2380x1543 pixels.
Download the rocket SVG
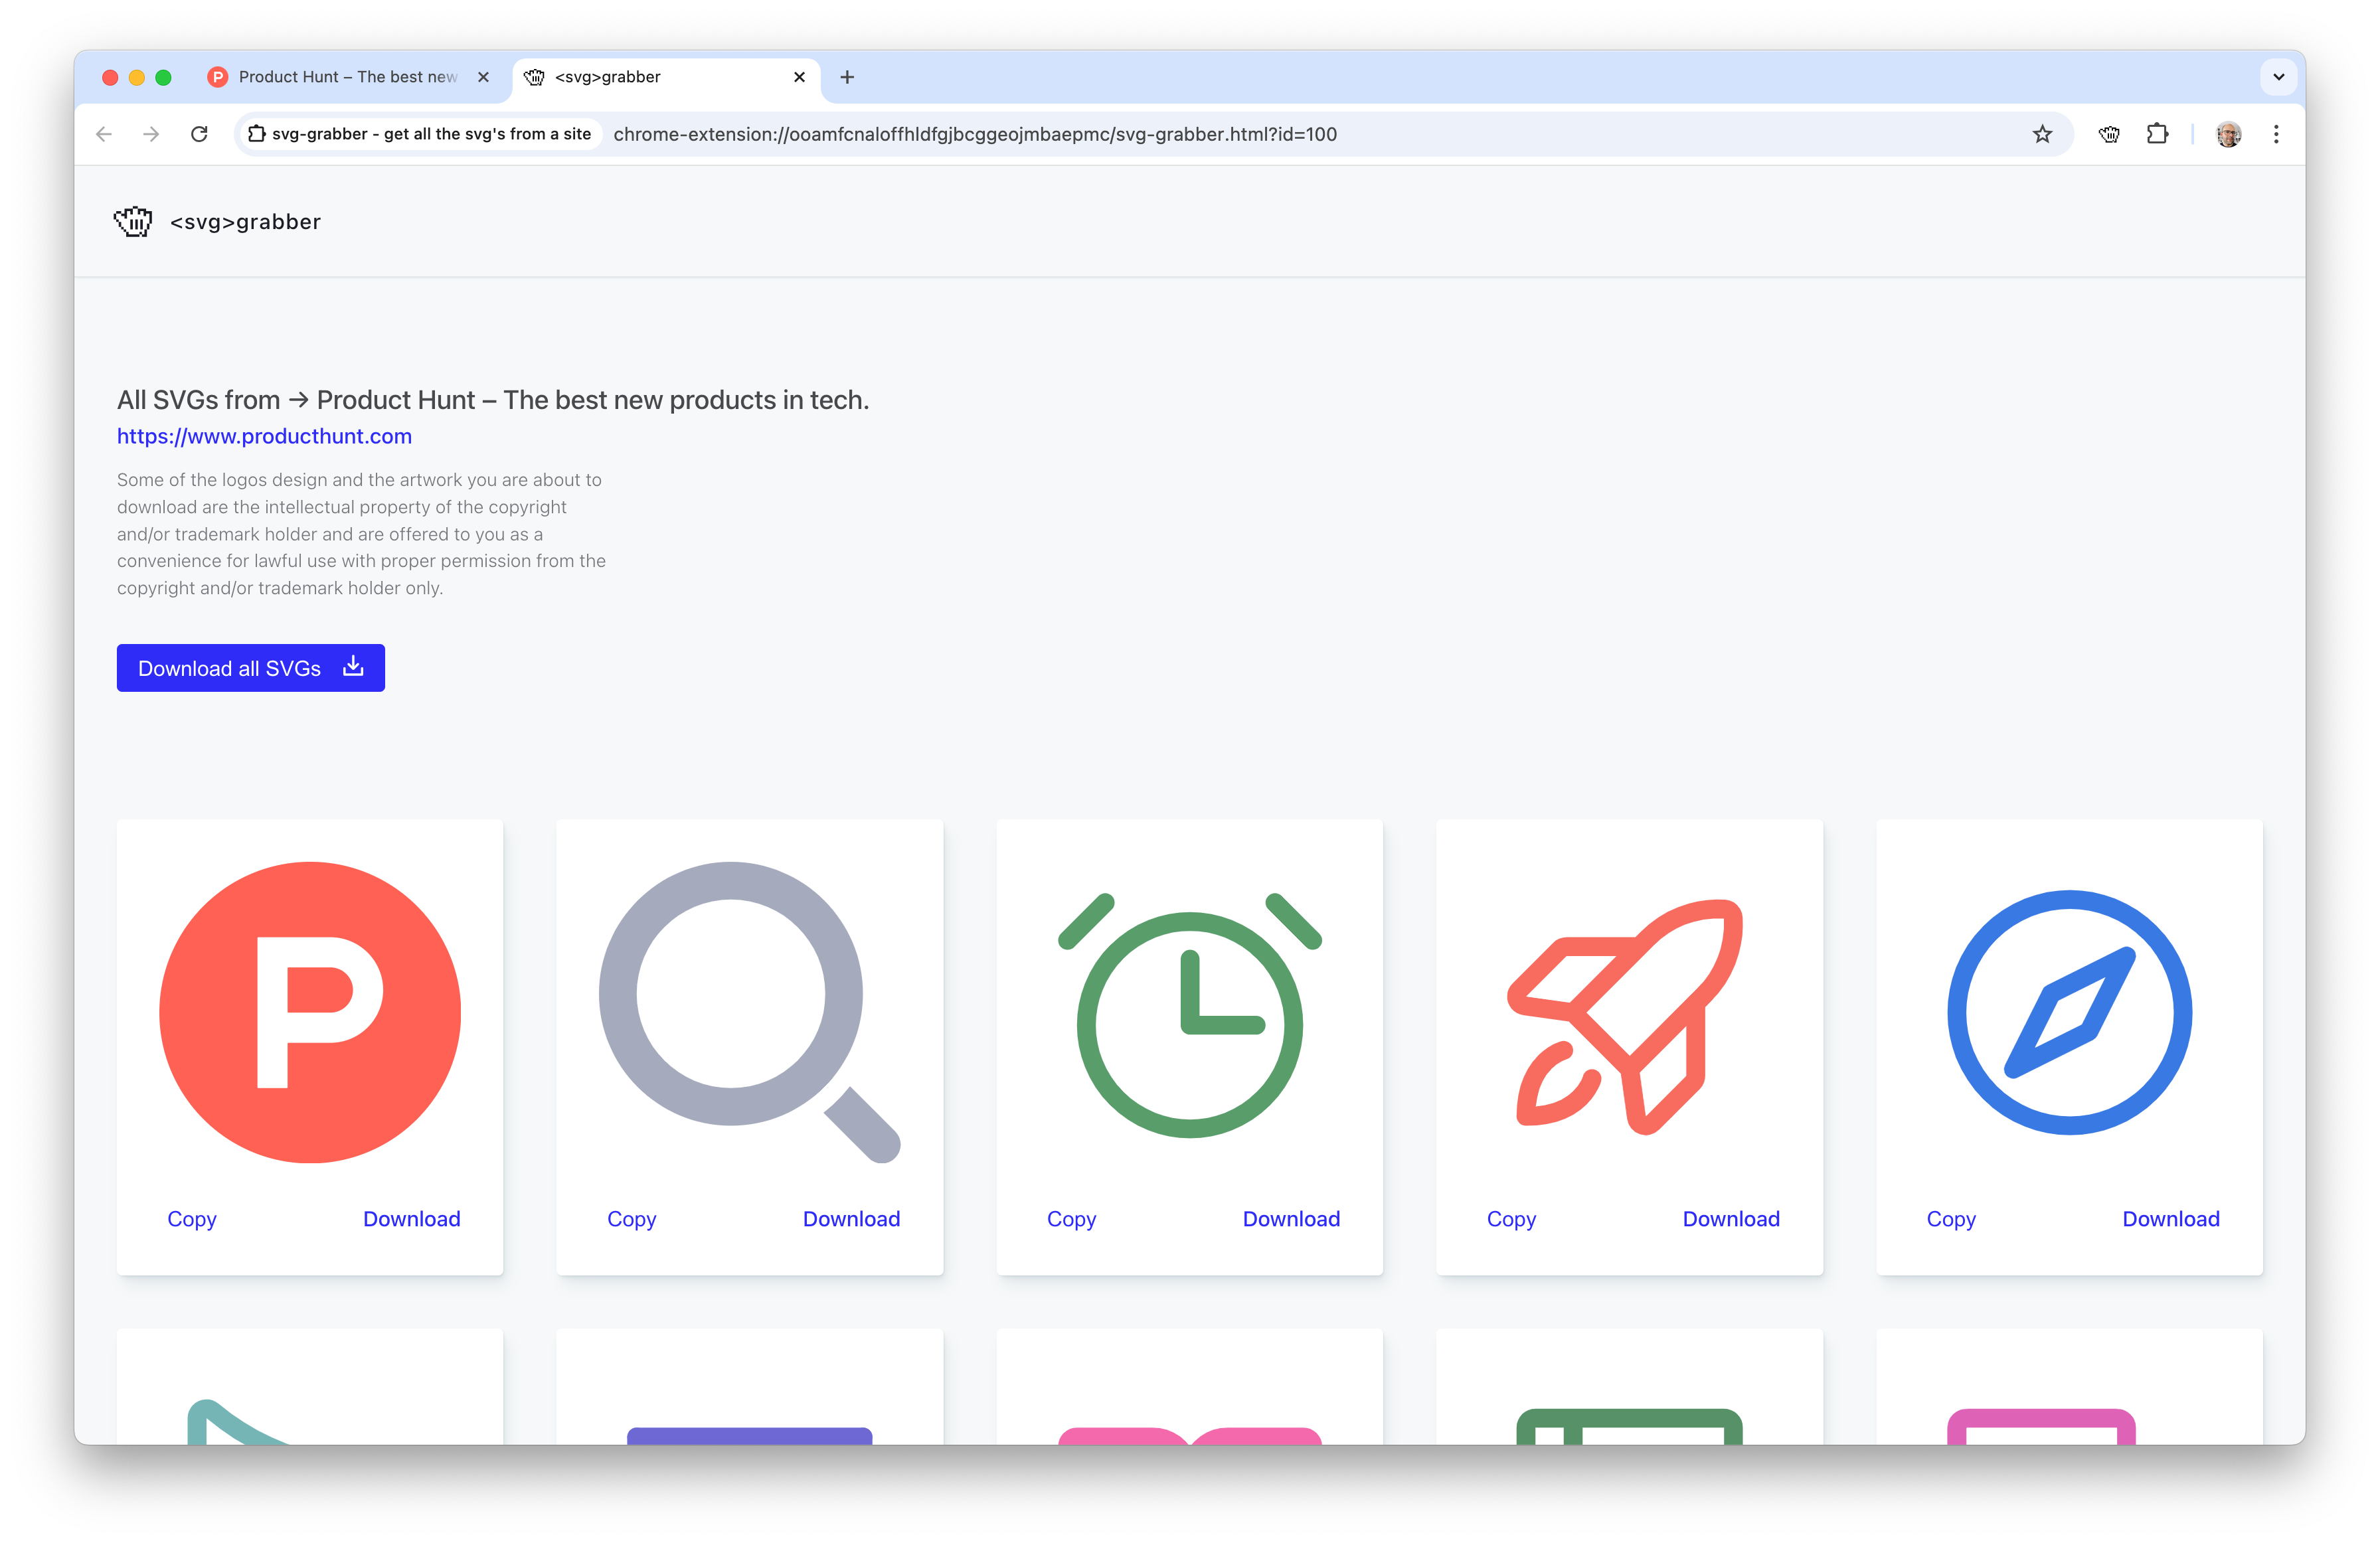(x=1731, y=1219)
